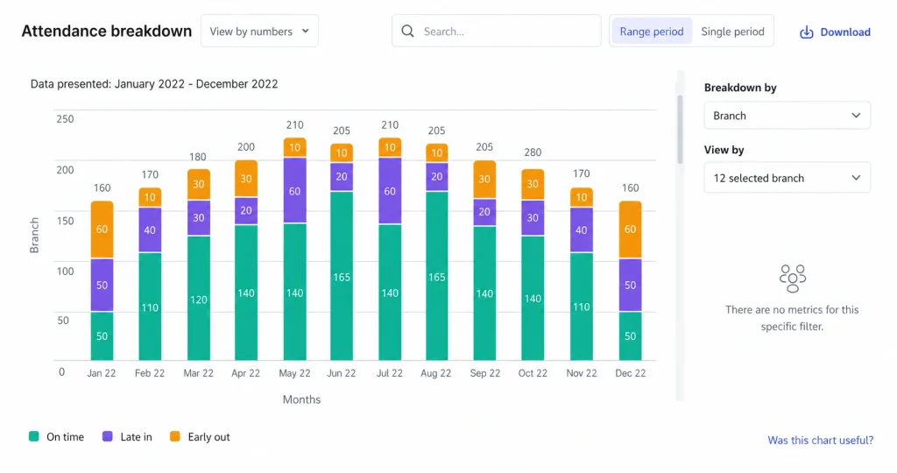
Task: Toggle the On time legend swatch
Action: [x=34, y=436]
